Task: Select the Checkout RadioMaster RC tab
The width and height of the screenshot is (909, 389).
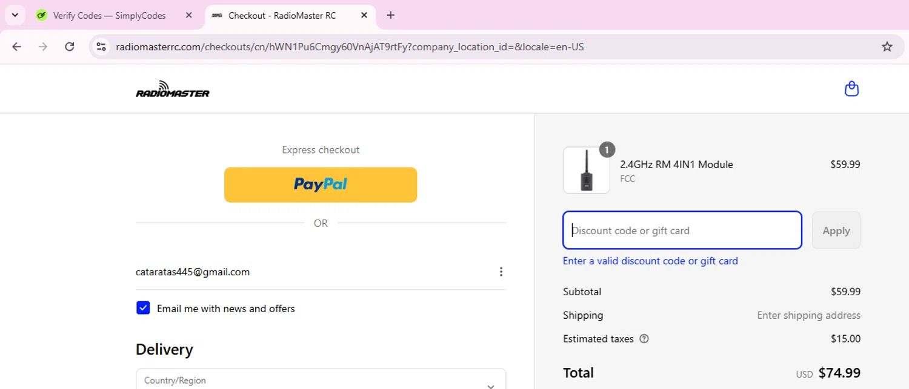Action: point(282,16)
